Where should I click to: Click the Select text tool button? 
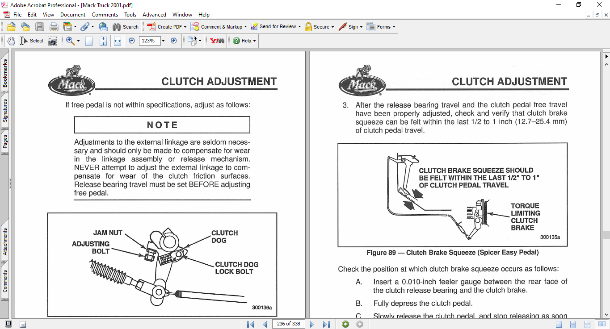coord(32,41)
